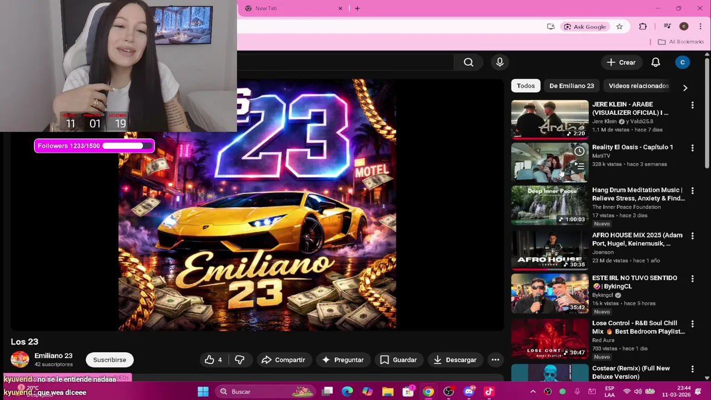Click the Descargar download button
711x400 pixels.
455,360
